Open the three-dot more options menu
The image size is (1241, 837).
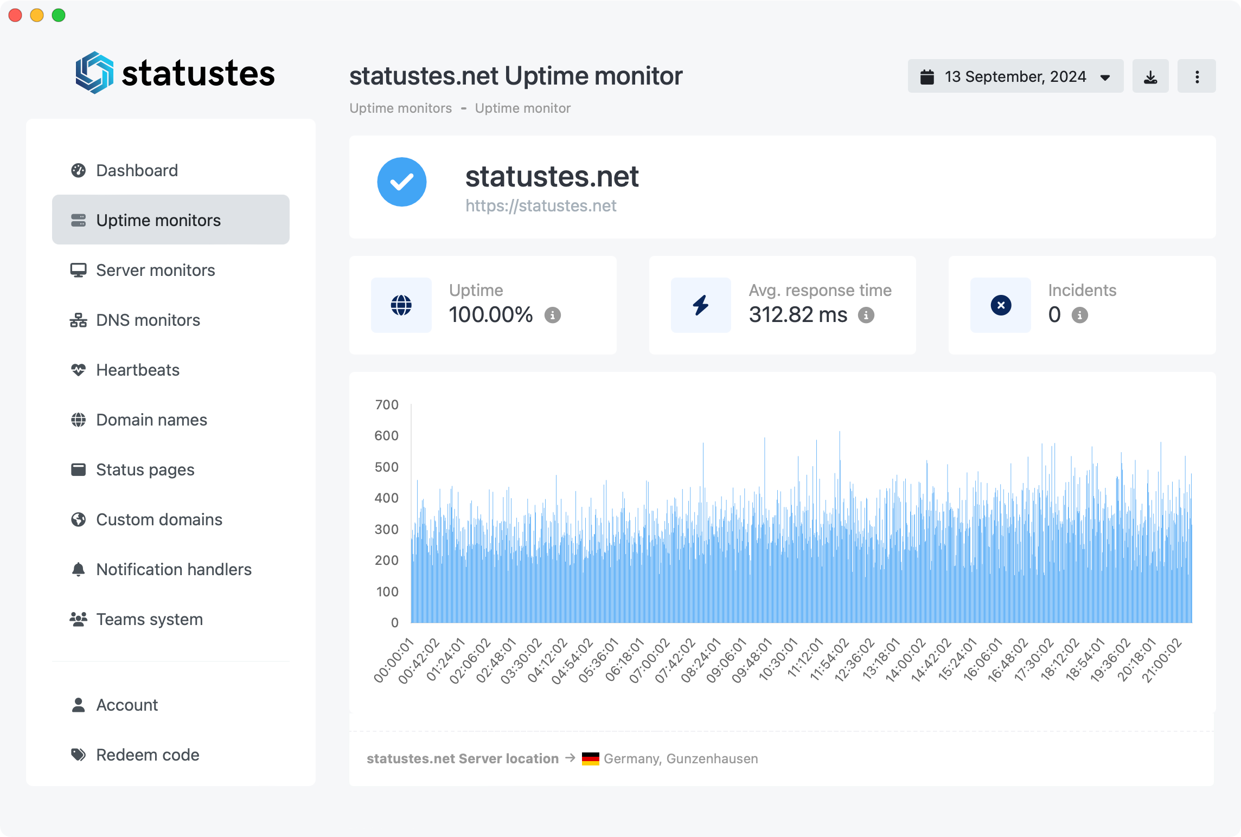(x=1197, y=76)
